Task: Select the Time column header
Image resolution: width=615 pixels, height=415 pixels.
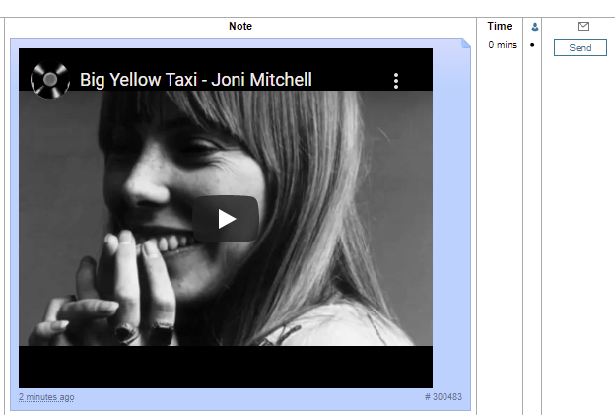Action: [500, 26]
